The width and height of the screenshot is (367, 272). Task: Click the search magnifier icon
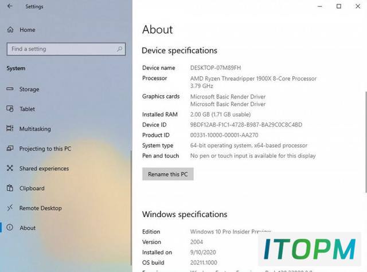tap(120, 49)
